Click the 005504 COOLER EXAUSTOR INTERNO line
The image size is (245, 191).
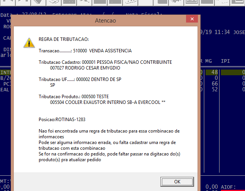pos(108,102)
